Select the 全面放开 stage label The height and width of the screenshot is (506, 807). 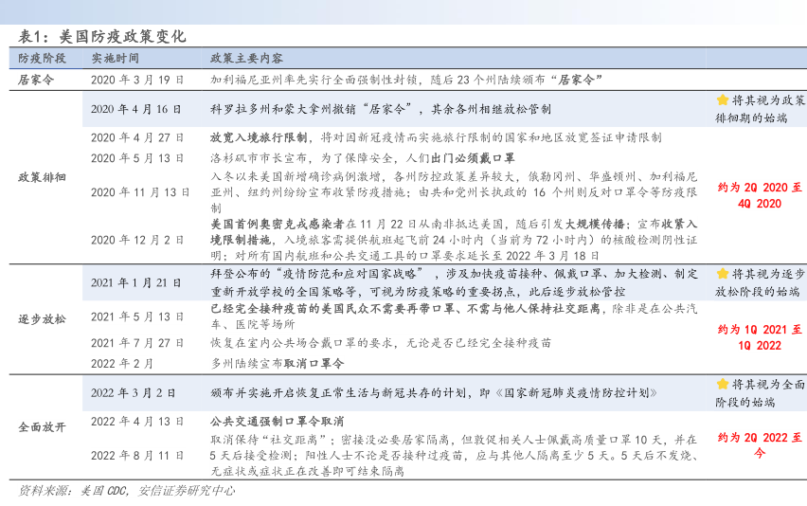42,426
